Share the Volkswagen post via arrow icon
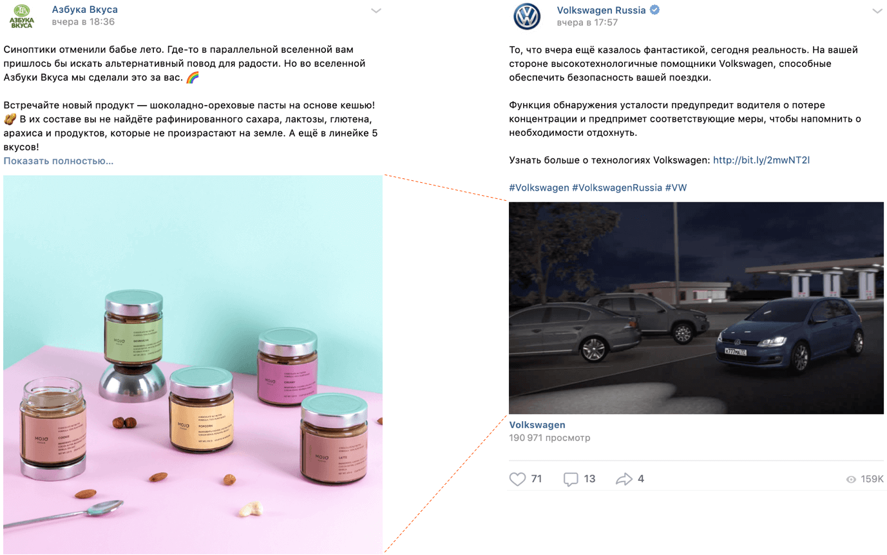887x555 pixels. coord(624,479)
